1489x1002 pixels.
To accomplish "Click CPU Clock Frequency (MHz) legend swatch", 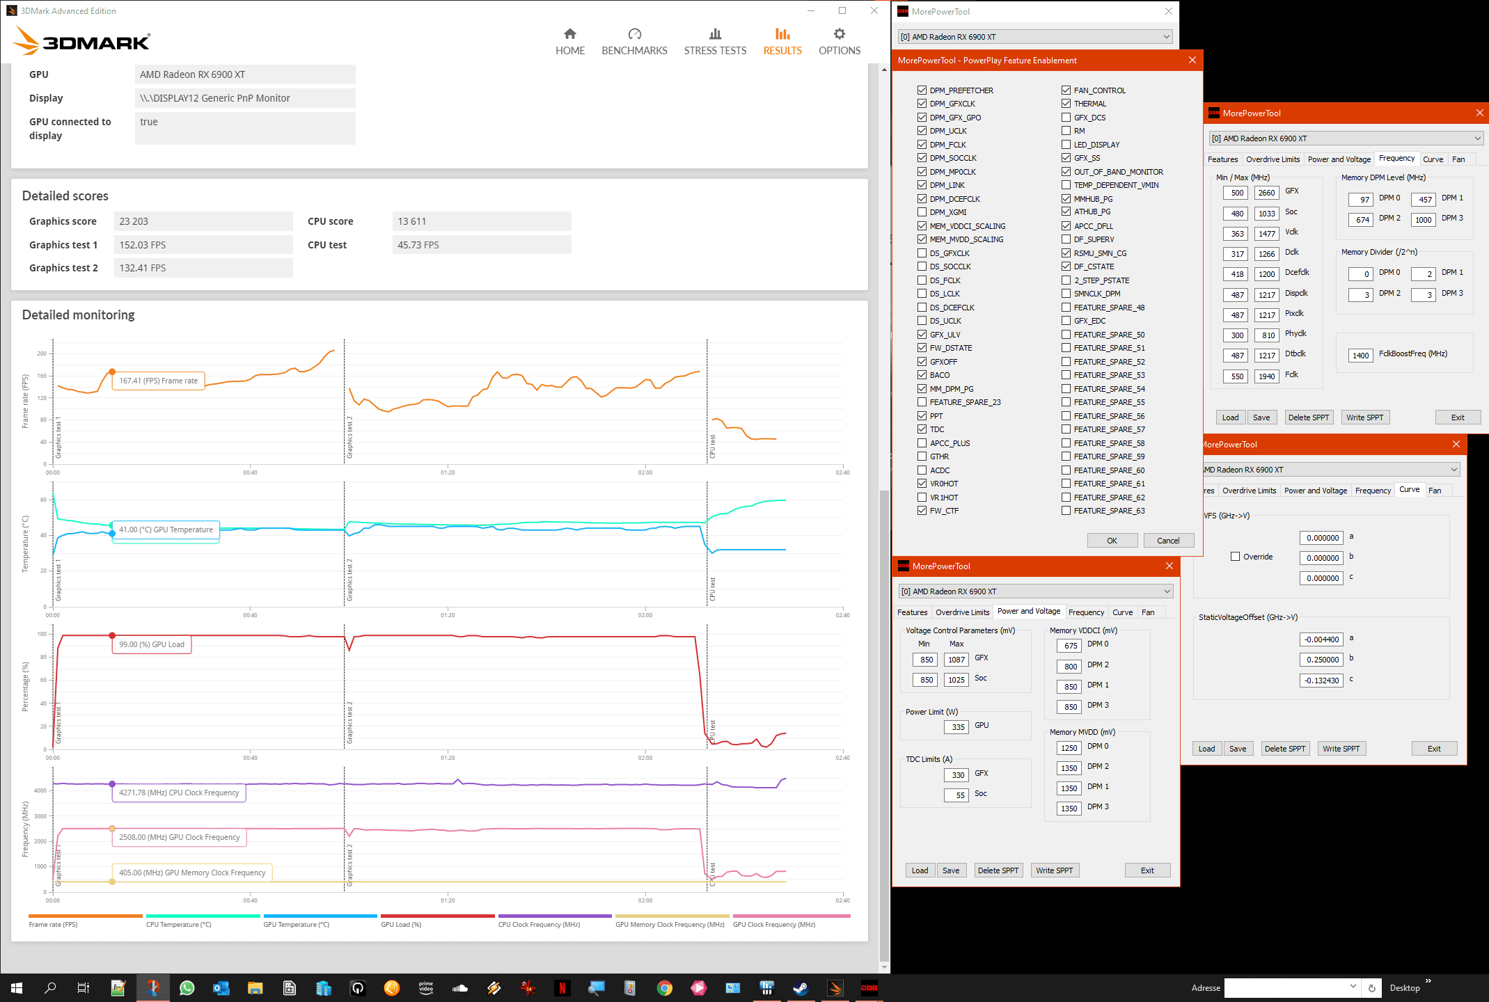I will [555, 916].
